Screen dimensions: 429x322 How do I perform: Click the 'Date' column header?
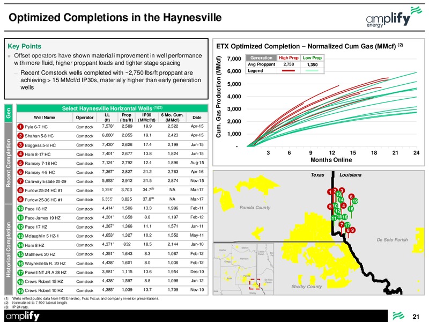[197, 118]
